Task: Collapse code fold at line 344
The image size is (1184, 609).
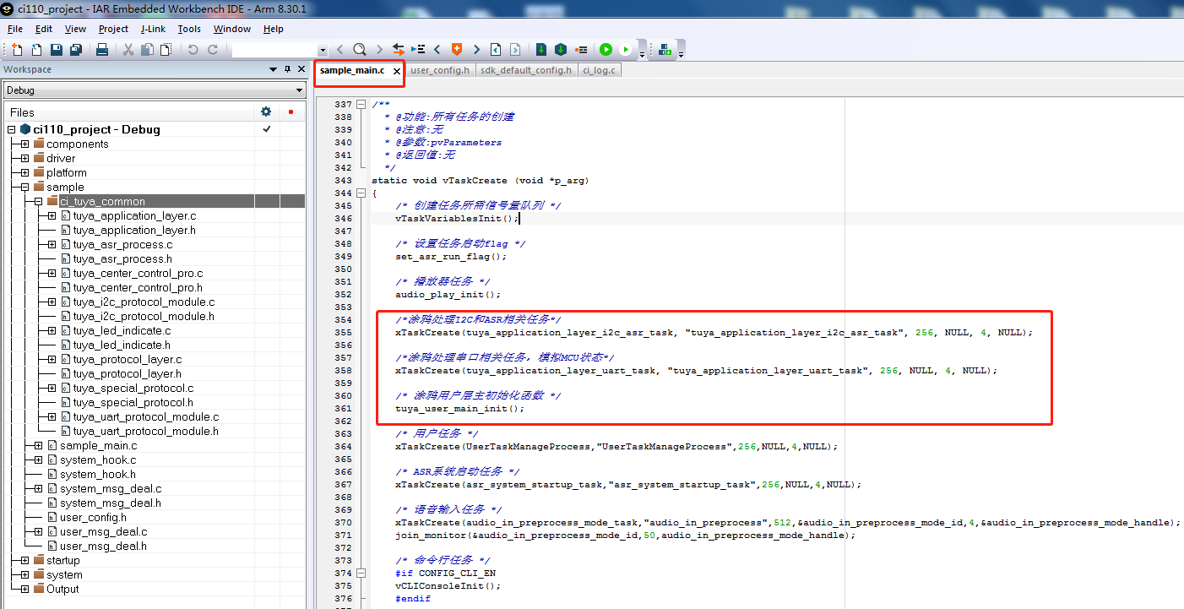Action: click(361, 193)
